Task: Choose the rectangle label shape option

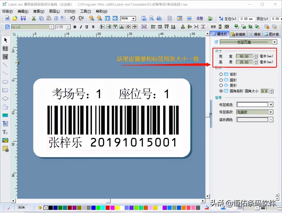Action: [x=221, y=74]
